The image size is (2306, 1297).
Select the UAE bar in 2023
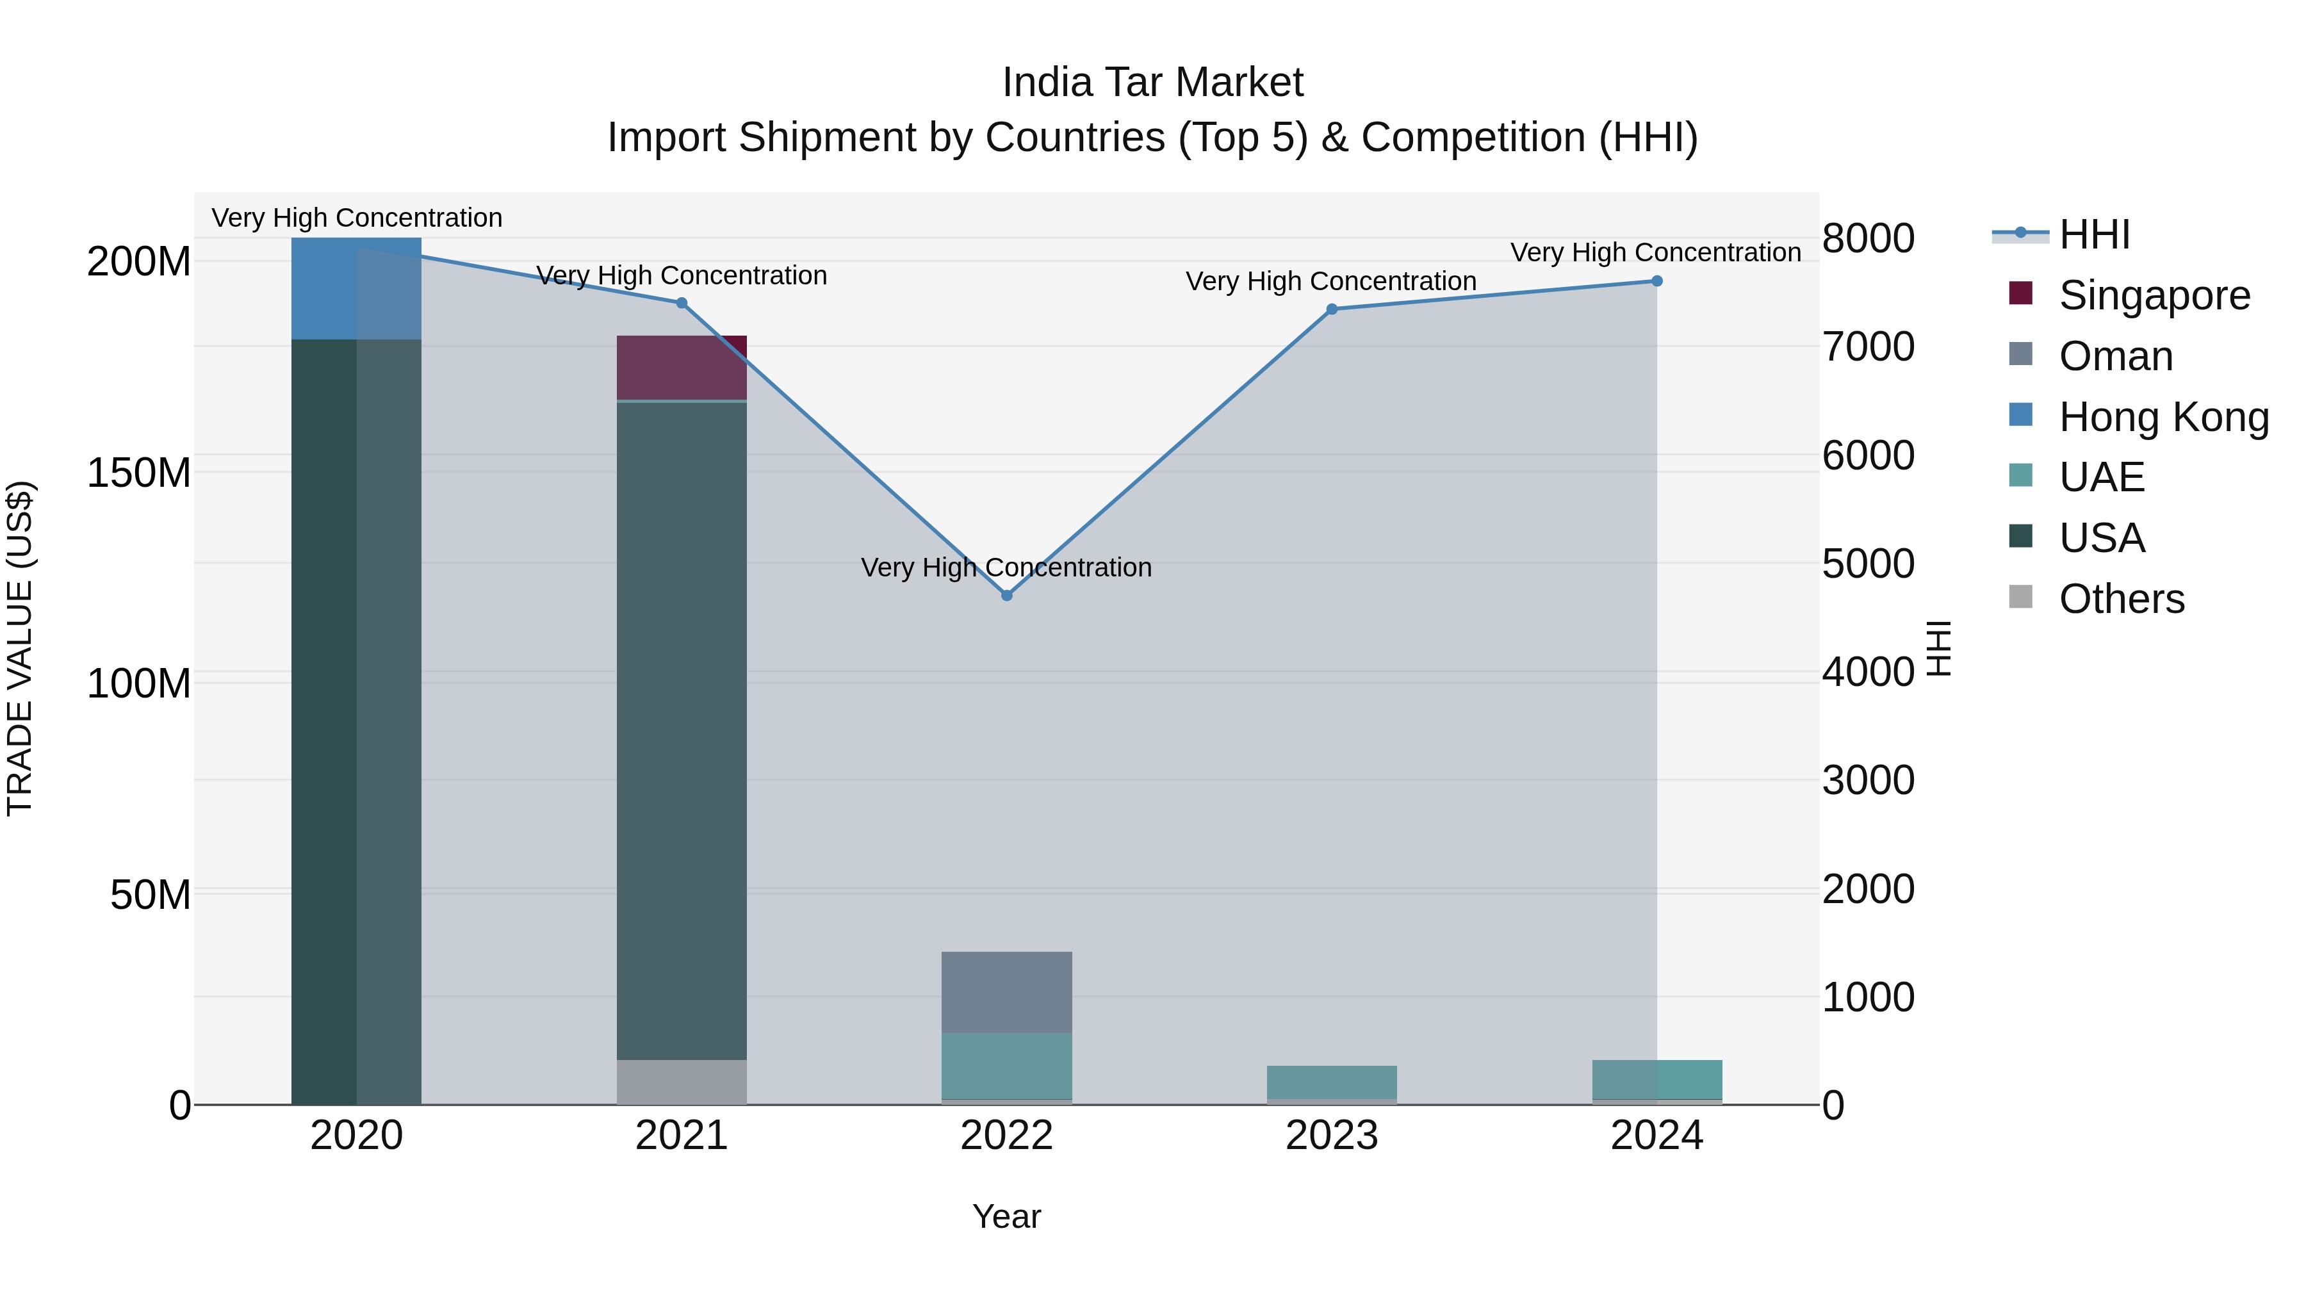[x=1331, y=1082]
